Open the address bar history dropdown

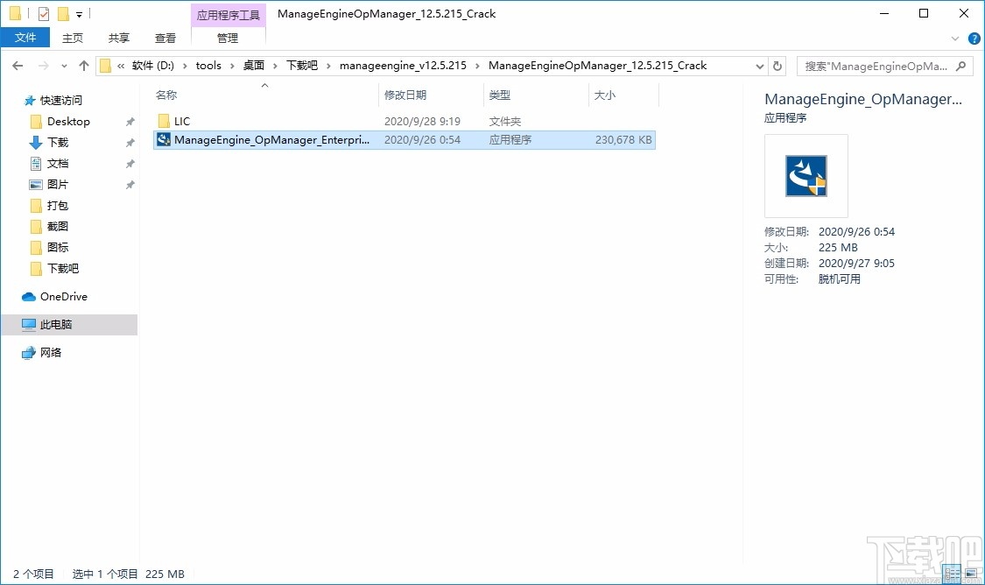tap(759, 65)
